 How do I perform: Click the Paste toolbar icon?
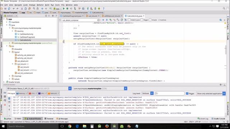point(29,9)
